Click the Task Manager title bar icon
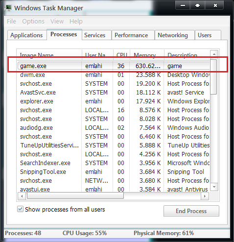Viewport: 234px width, 242px height. 8,8
